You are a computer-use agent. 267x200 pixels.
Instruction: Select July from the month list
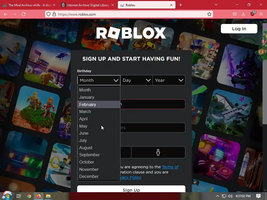pos(99,140)
